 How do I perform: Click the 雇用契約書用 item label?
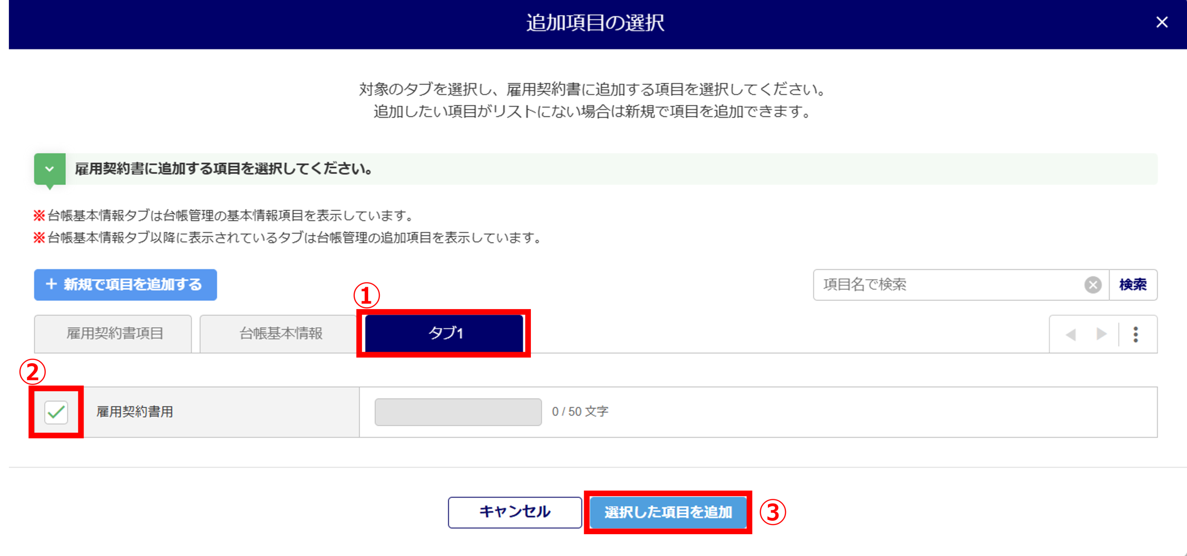[x=134, y=412]
